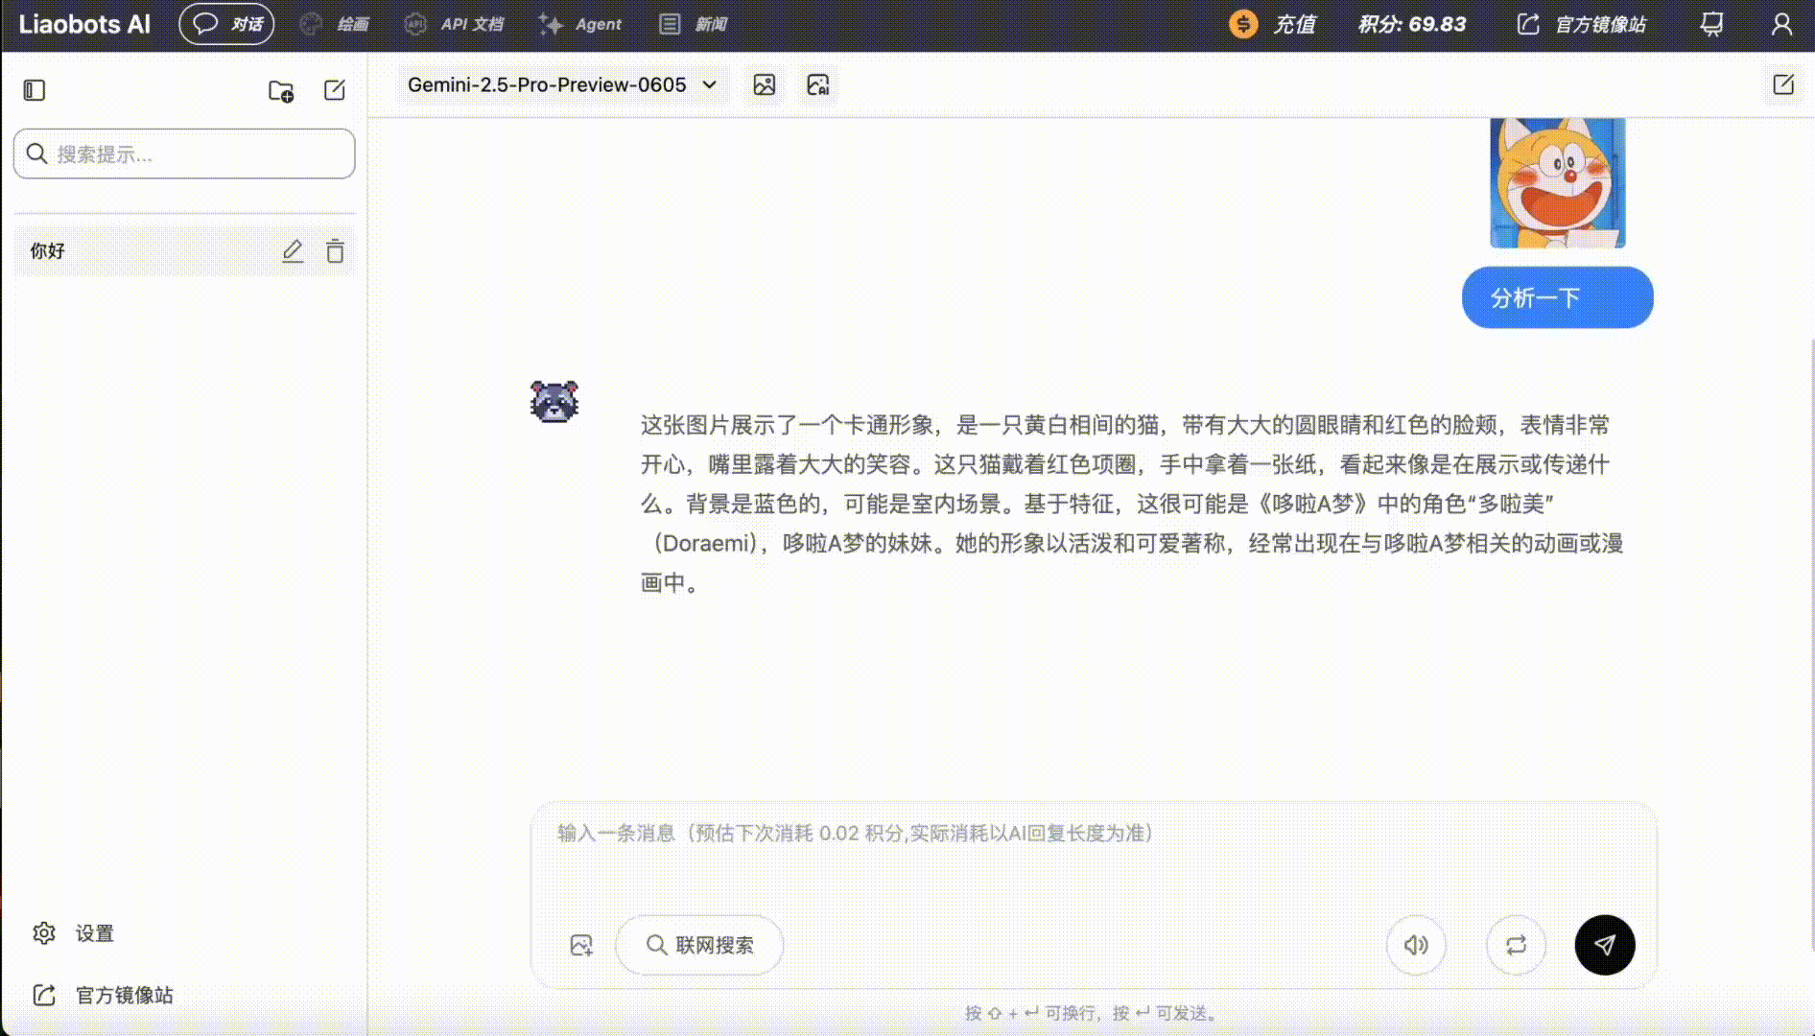Viewport: 1815px width, 1036px height.
Task: Open the 对话 chat tab
Action: click(x=227, y=24)
